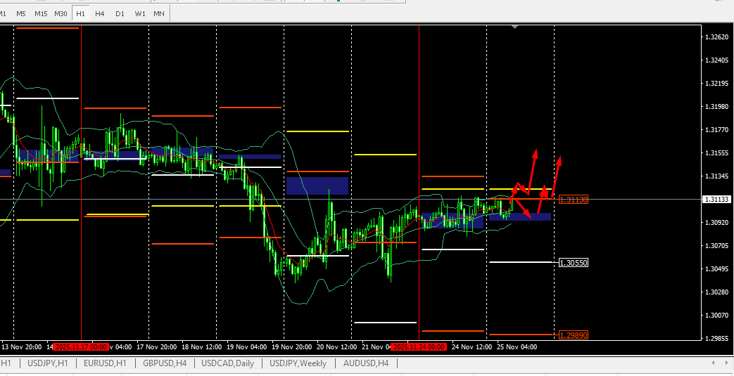
Task: Click the red 2025.11.17 00:00 date label
Action: tap(82, 347)
